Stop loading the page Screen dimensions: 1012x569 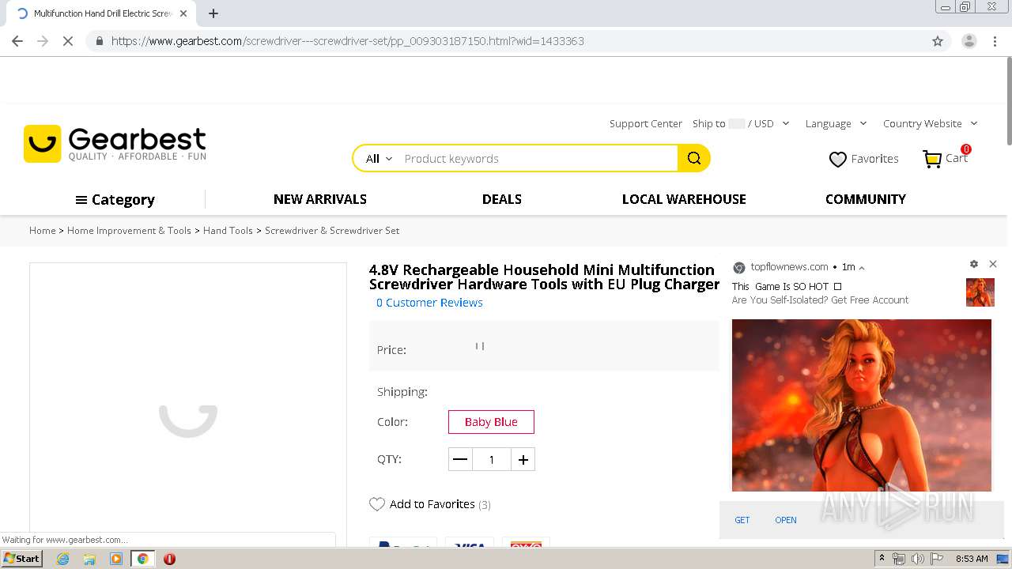click(68, 41)
